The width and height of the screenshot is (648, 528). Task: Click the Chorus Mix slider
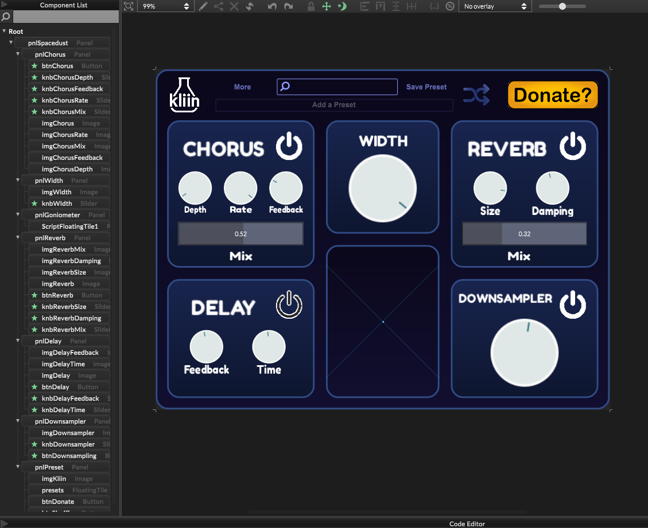pos(240,234)
